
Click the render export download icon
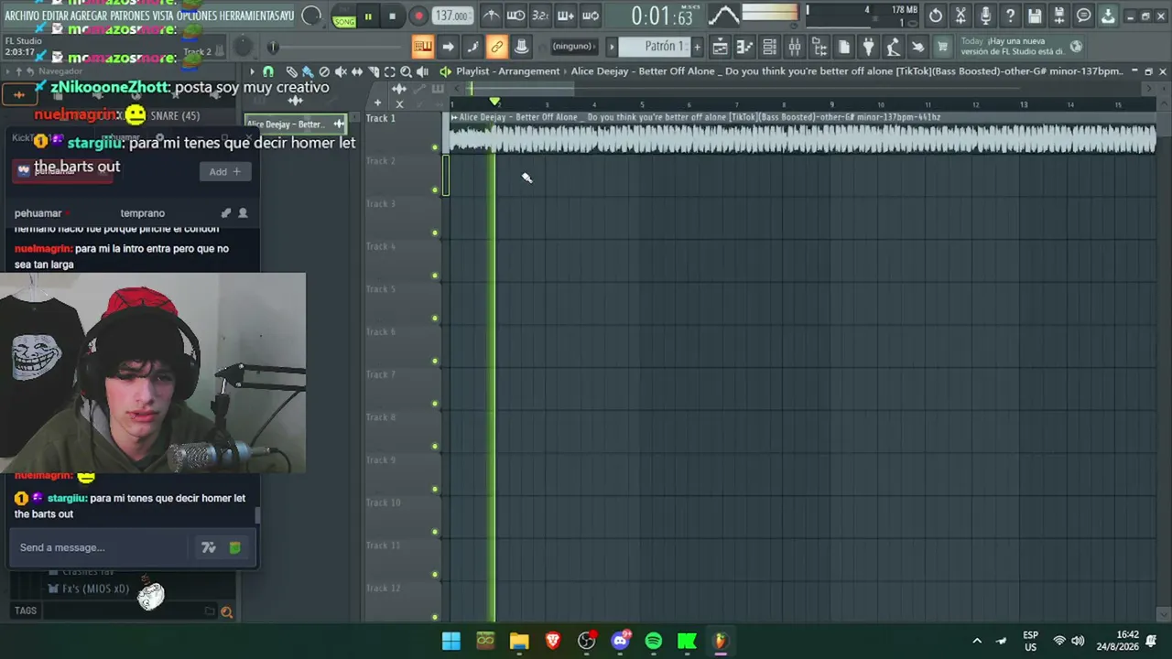[1108, 16]
